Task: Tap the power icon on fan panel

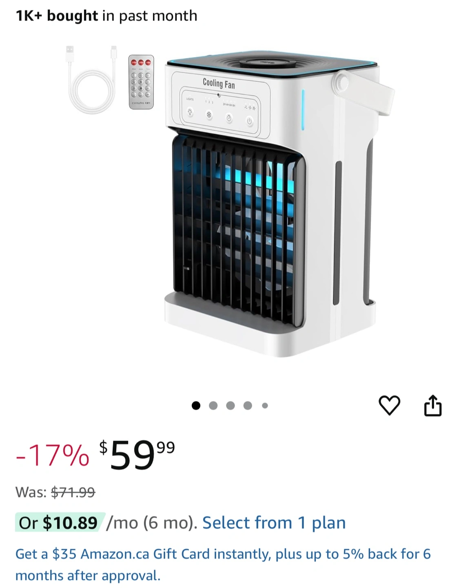Action: (x=250, y=122)
